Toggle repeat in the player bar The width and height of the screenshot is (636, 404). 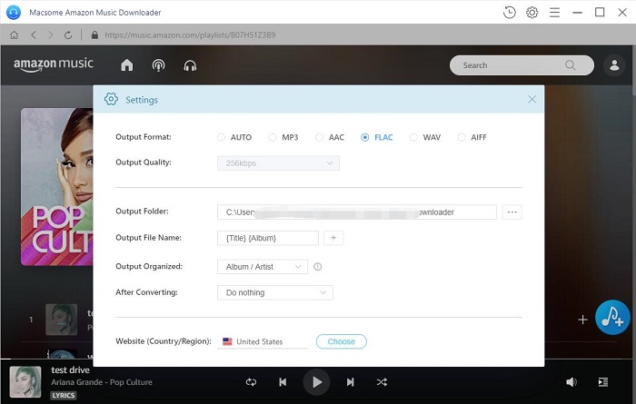pos(251,381)
